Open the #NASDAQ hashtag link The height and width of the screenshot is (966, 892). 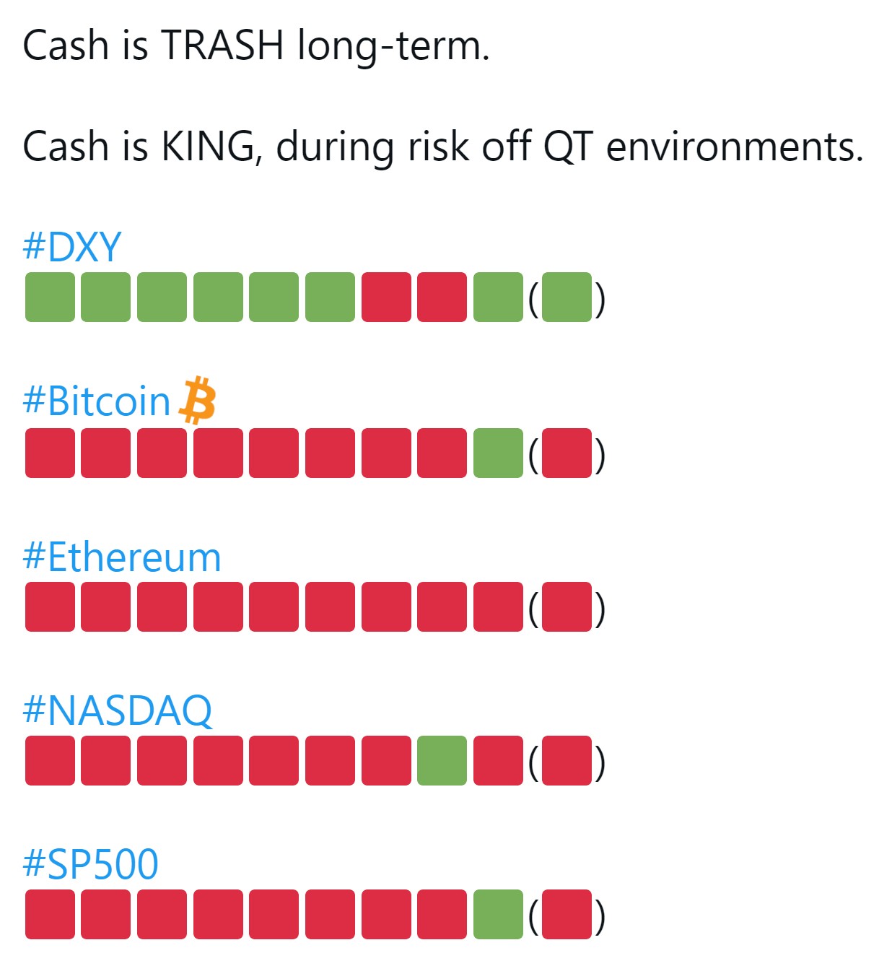(118, 710)
